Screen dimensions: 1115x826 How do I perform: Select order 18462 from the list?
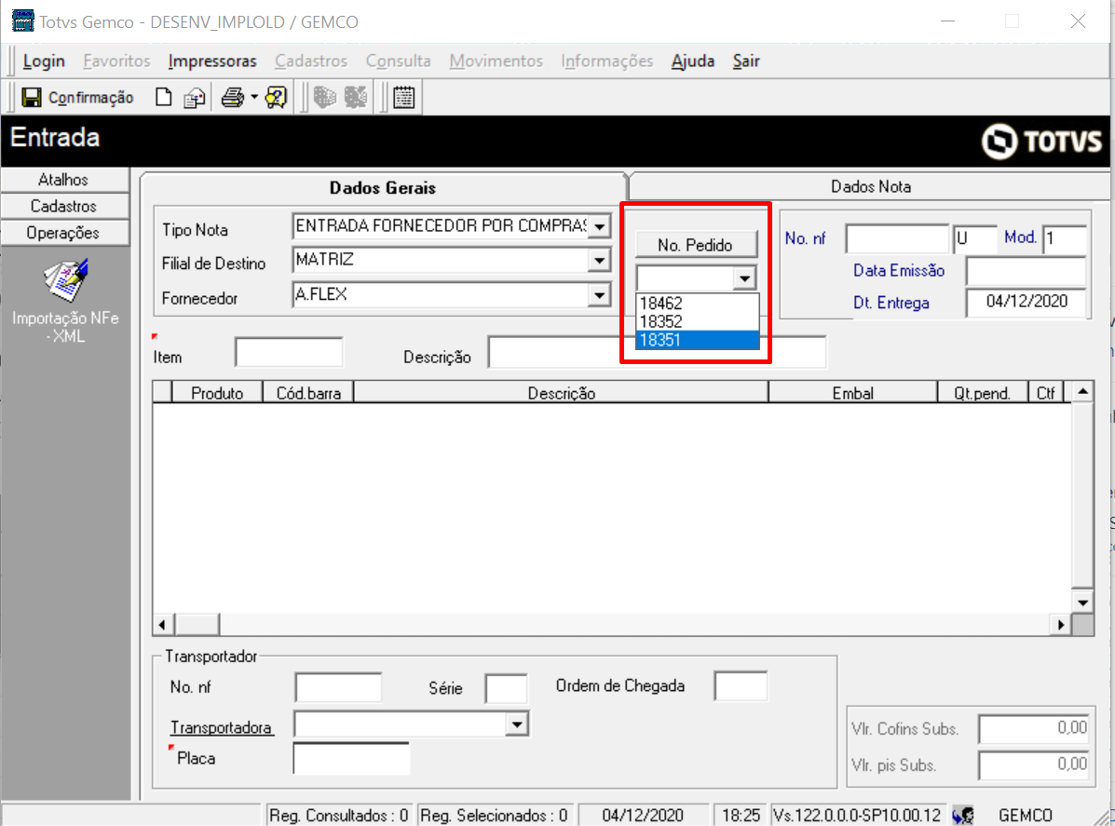pos(661,304)
